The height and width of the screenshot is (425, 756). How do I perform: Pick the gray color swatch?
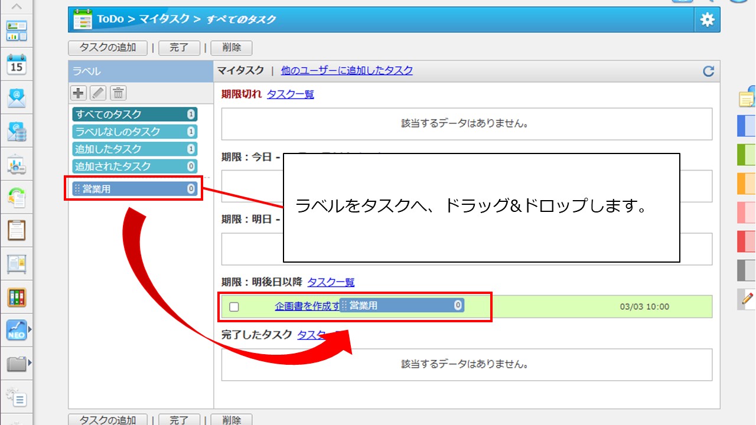(747, 270)
